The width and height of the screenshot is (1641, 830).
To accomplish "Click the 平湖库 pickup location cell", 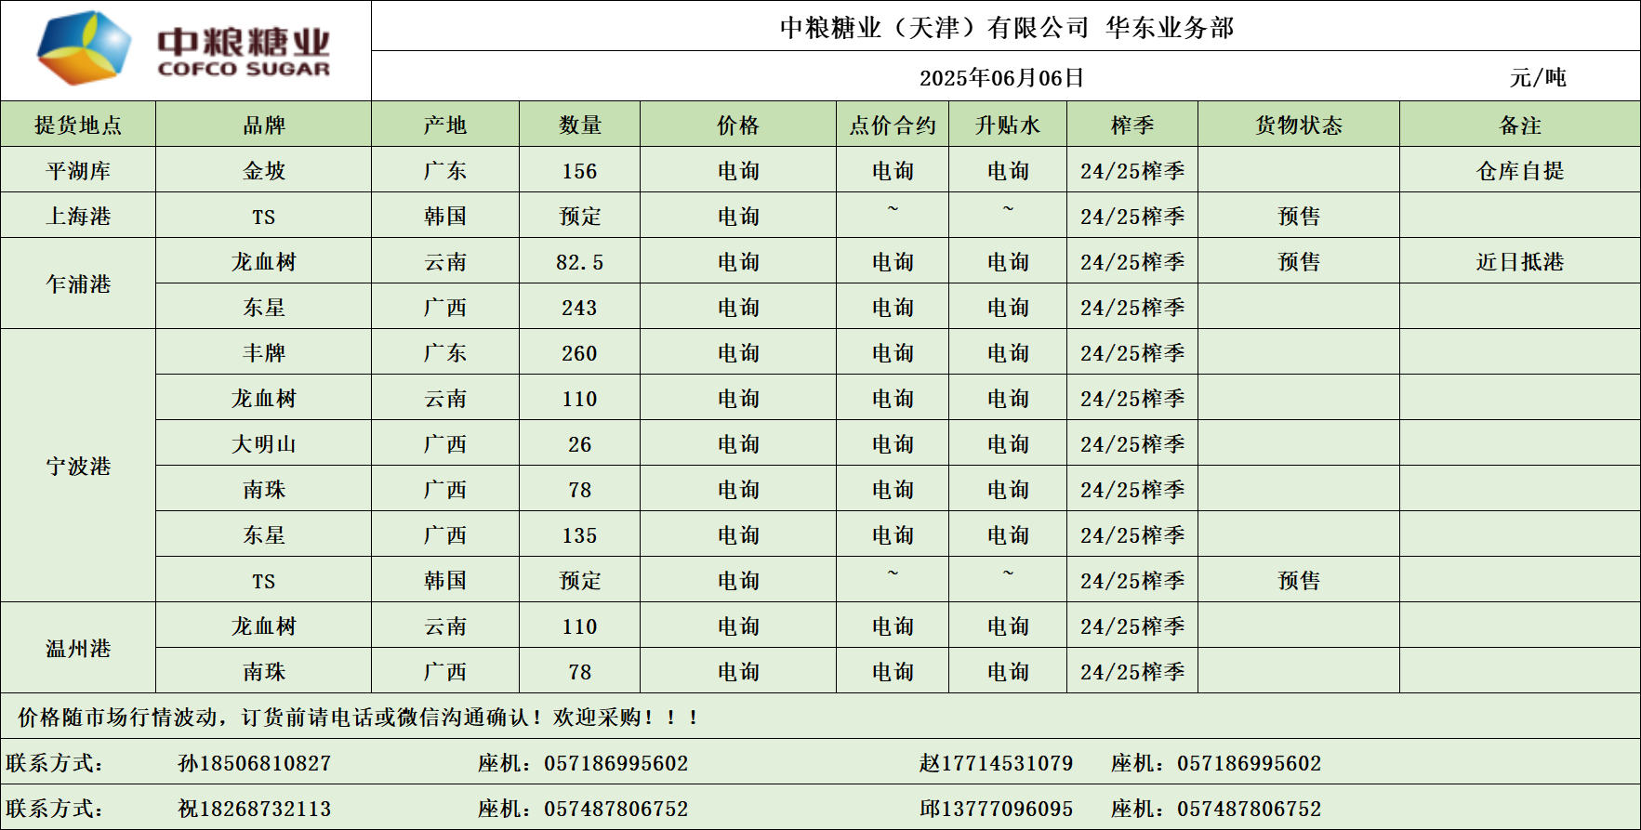I will (x=78, y=170).
